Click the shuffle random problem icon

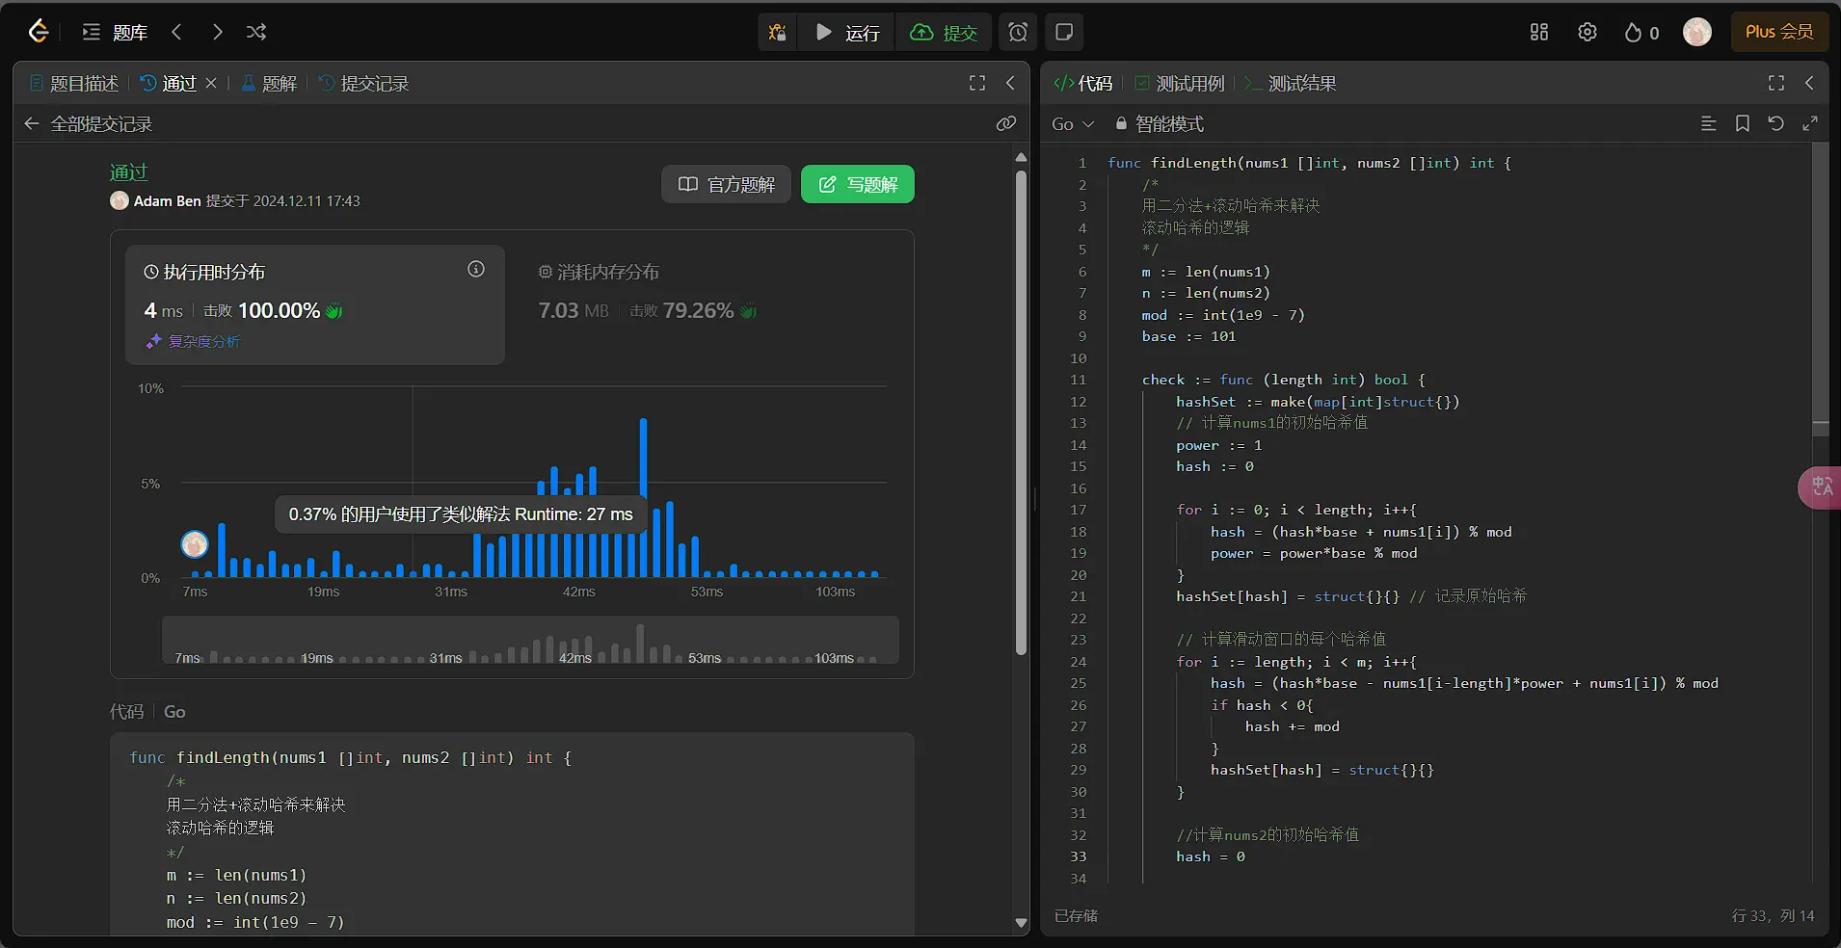tap(256, 32)
